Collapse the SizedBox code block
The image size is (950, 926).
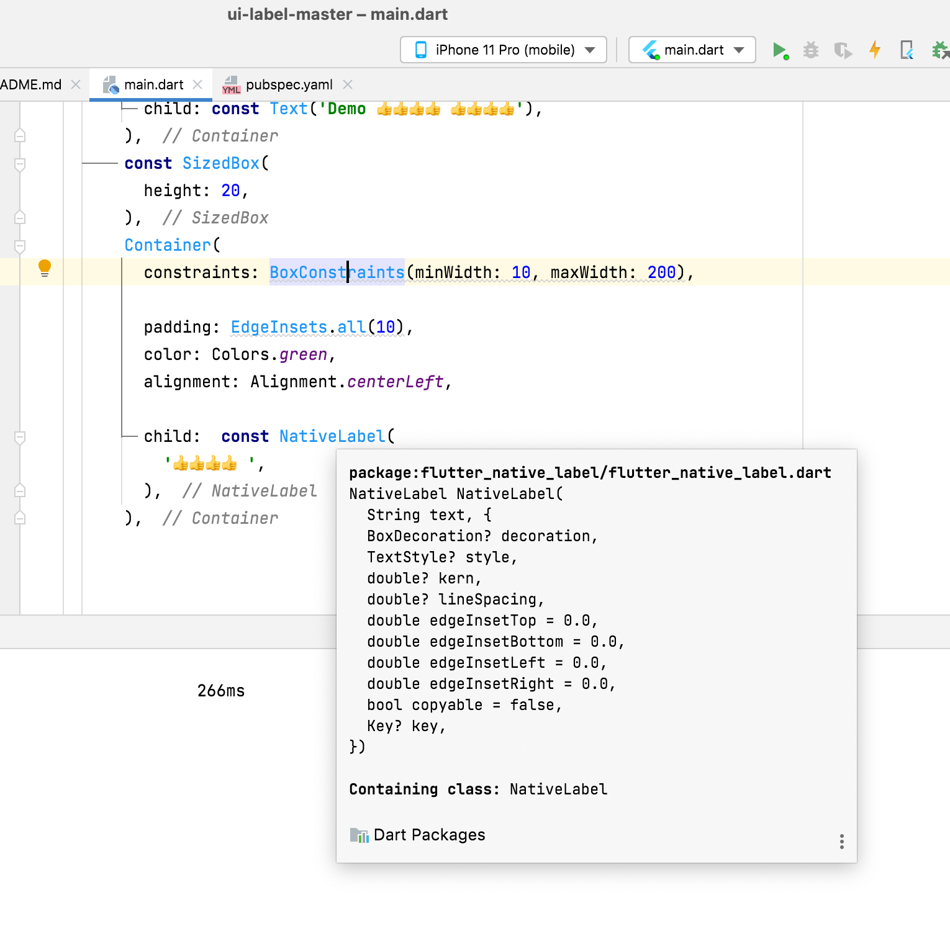[20, 164]
